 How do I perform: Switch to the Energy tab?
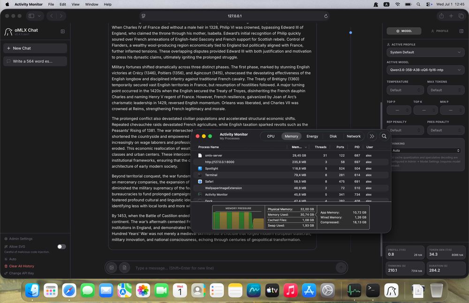click(312, 136)
